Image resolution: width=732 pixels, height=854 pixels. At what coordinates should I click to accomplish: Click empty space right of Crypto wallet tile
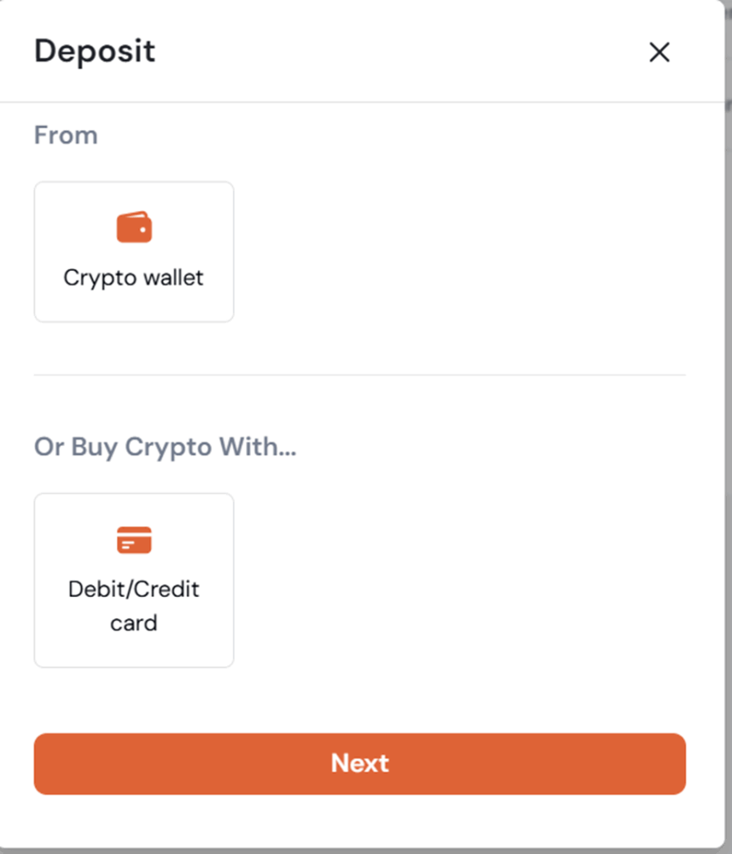[x=459, y=252]
